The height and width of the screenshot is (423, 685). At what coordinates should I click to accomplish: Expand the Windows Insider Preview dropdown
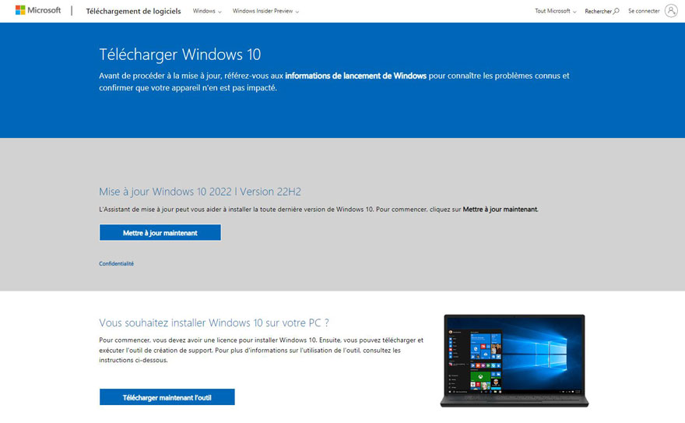[x=265, y=11]
